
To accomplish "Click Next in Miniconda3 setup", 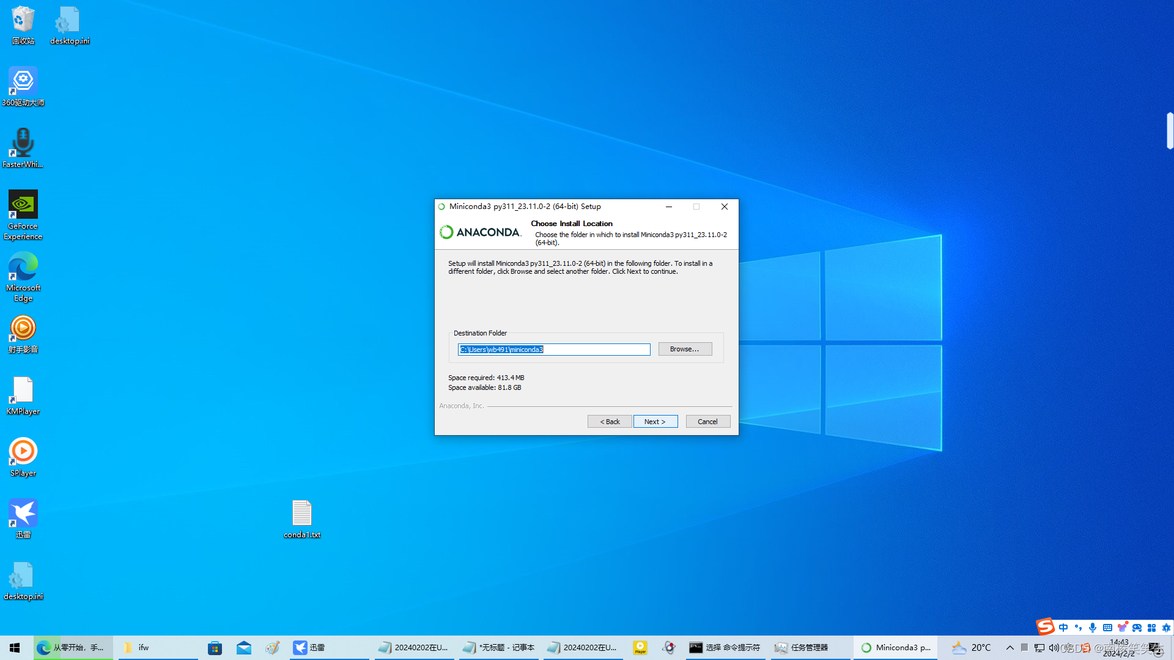I will [655, 422].
